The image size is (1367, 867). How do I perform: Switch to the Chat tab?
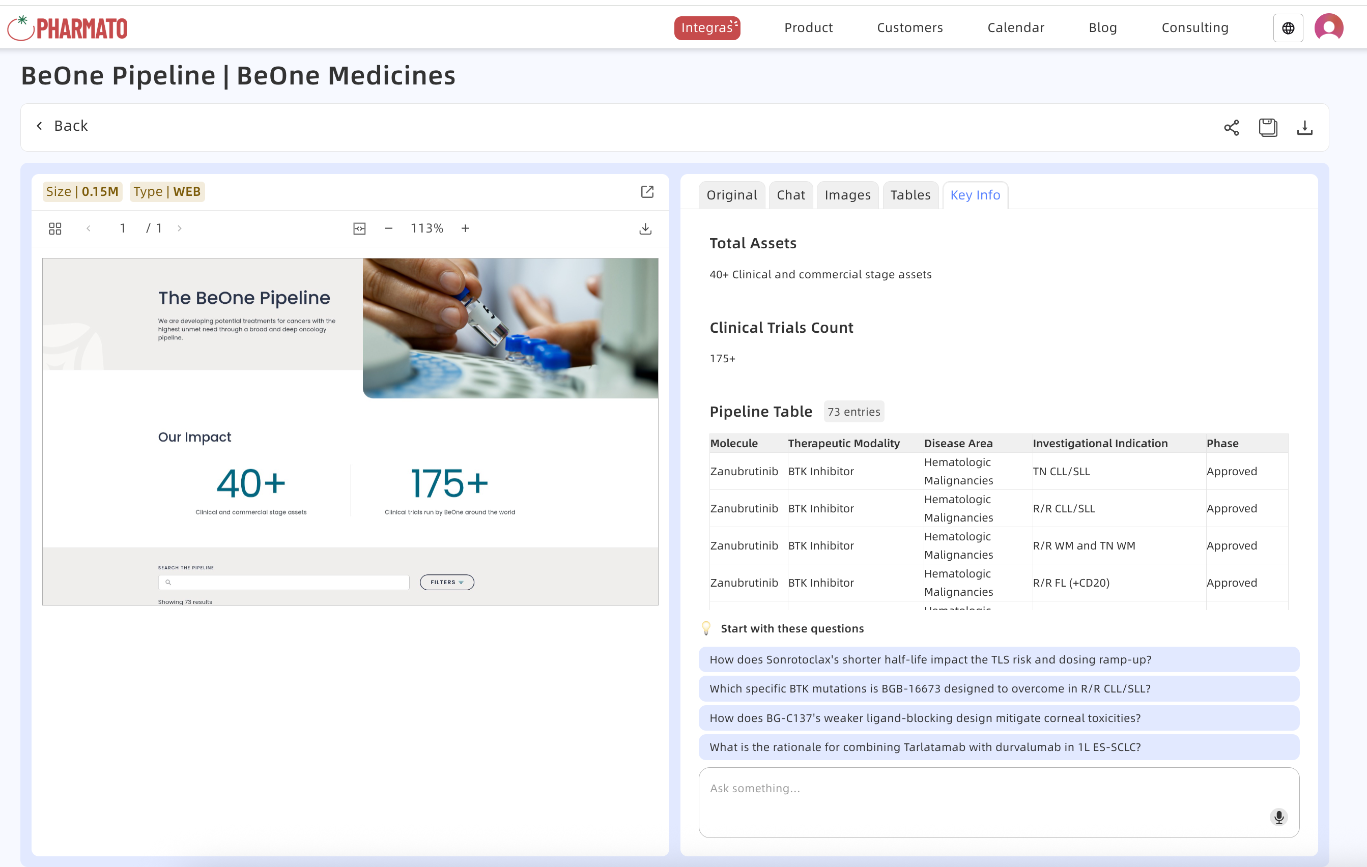[x=791, y=195]
